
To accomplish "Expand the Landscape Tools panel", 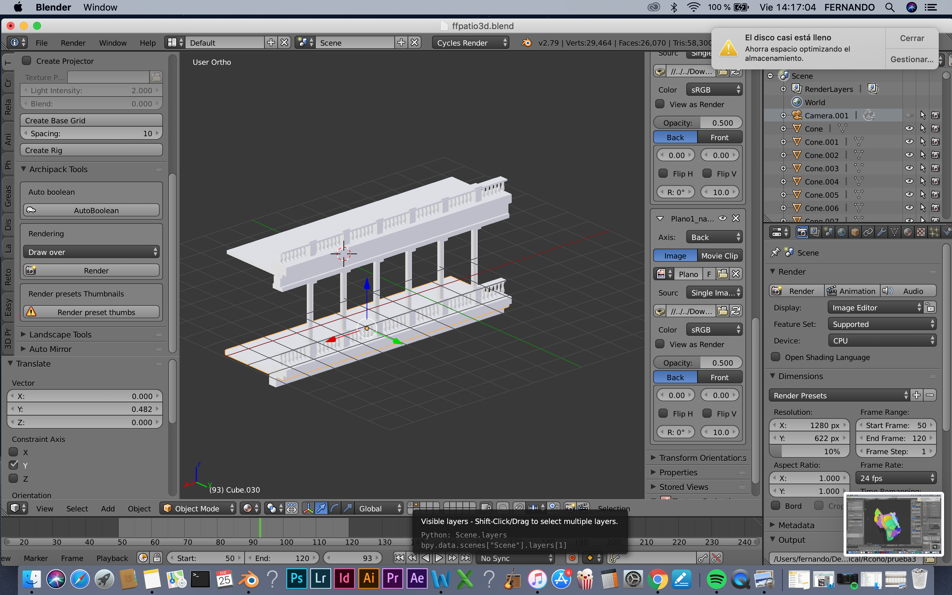I will pos(60,335).
